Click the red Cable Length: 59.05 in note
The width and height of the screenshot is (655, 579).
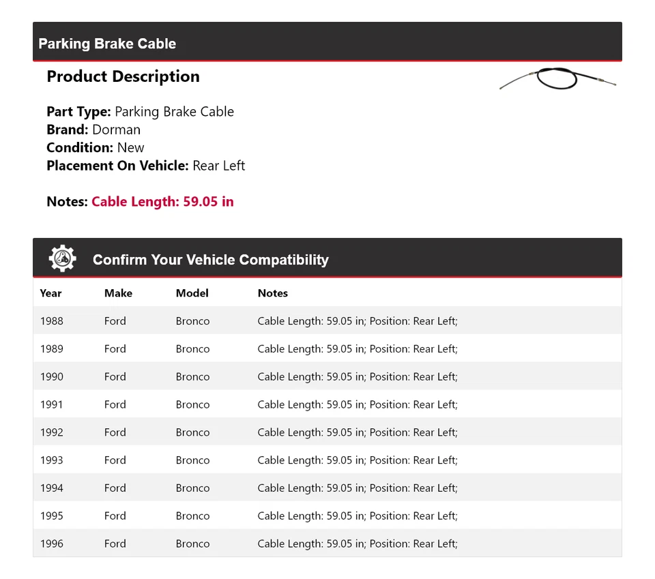[x=162, y=202]
